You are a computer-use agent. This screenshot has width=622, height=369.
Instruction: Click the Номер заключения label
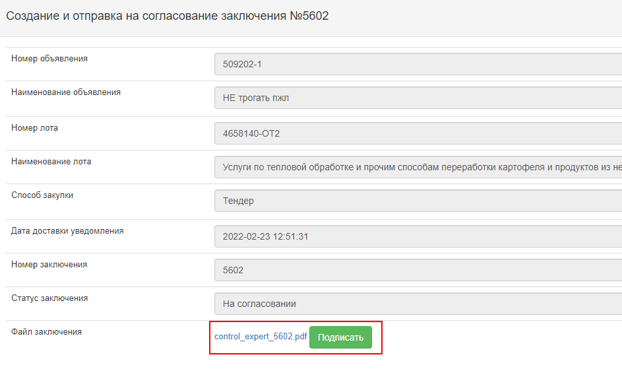point(49,265)
